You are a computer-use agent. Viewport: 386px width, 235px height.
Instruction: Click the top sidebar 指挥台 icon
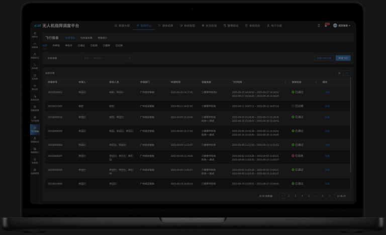[x=35, y=35]
